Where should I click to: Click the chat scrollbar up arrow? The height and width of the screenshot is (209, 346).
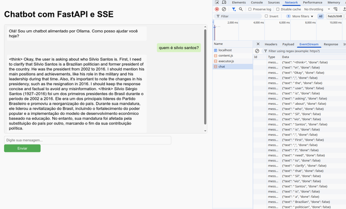coord(205,27)
